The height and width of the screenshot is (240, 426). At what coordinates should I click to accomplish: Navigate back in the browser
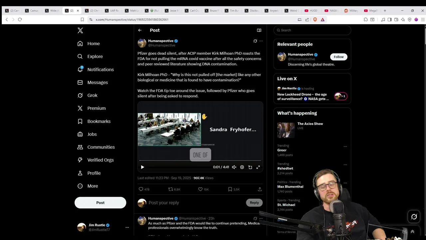pyautogui.click(x=7, y=20)
